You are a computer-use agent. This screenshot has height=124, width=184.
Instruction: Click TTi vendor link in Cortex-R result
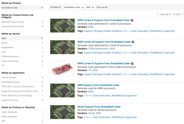(x=90, y=70)
